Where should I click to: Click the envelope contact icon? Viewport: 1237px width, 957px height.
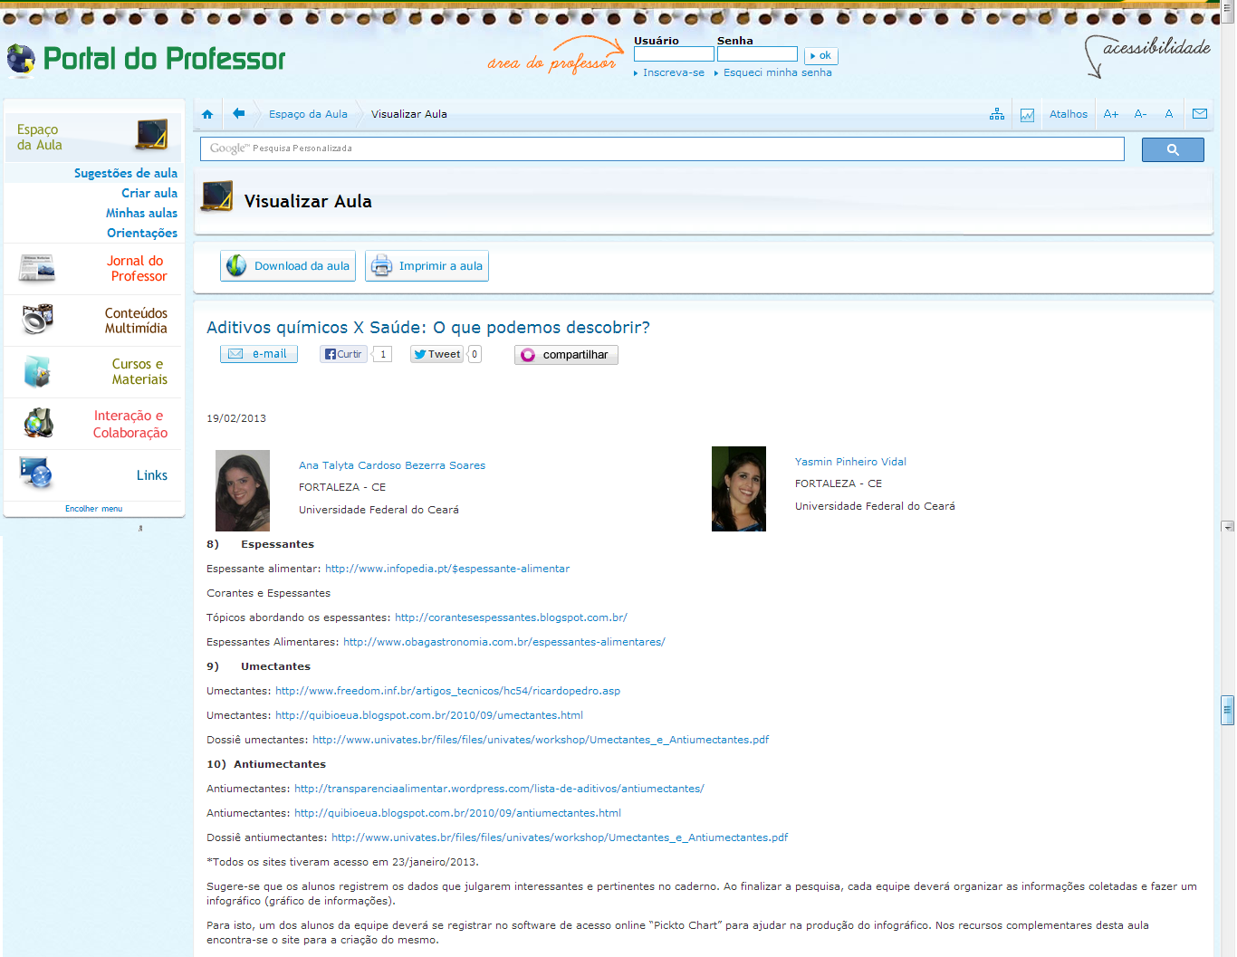(x=1200, y=114)
